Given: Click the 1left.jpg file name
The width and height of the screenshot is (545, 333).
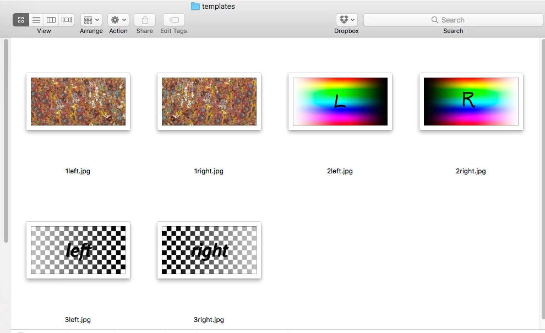Looking at the screenshot, I should 78,171.
